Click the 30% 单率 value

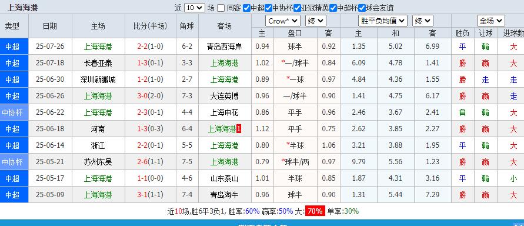point(351,211)
